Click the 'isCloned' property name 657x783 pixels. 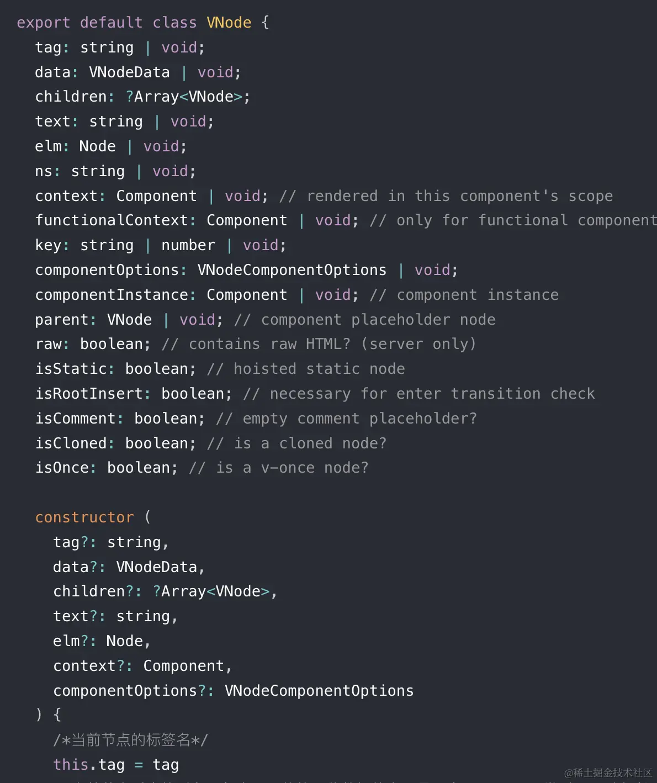[71, 443]
